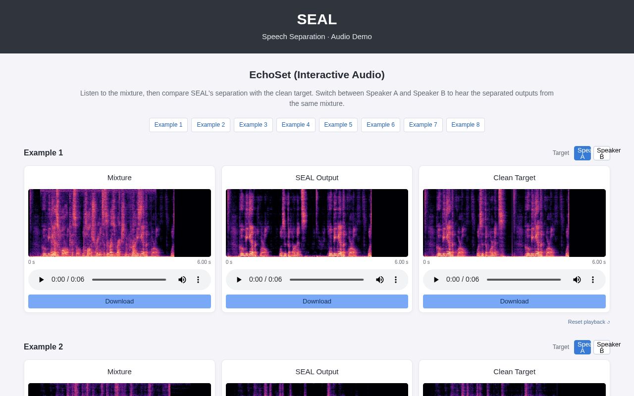Click the SEAL page title
Image resolution: width=634 pixels, height=396 pixels.
(317, 19)
